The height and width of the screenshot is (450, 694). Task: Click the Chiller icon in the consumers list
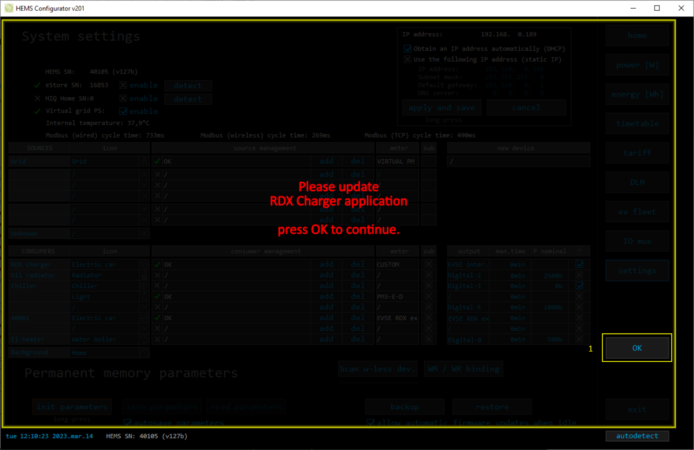[x=145, y=286]
